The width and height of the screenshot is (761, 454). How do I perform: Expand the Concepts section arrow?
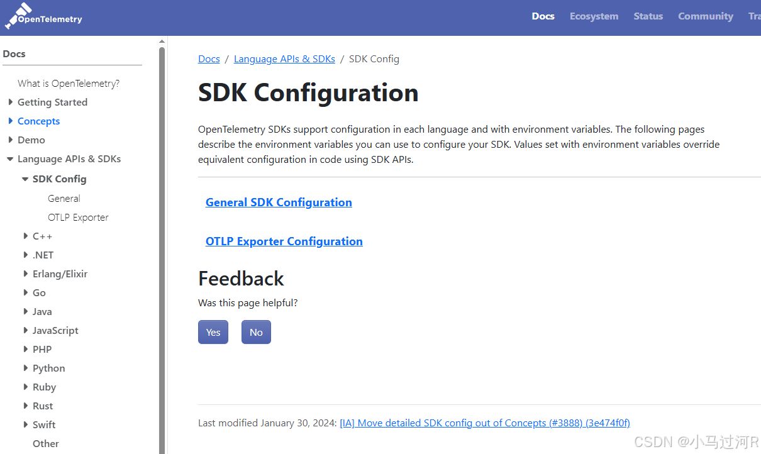coord(11,121)
